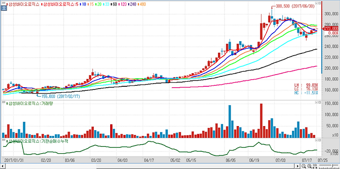340x169 pixels.
Task: Click the 삼성바이오로직스:거래량 indicator label
Action: [x=29, y=103]
